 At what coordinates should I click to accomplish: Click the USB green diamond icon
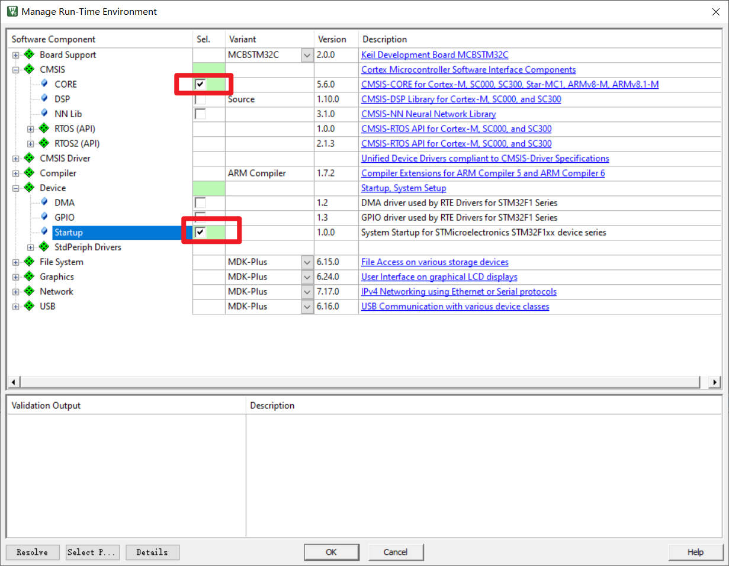pyautogui.click(x=29, y=306)
